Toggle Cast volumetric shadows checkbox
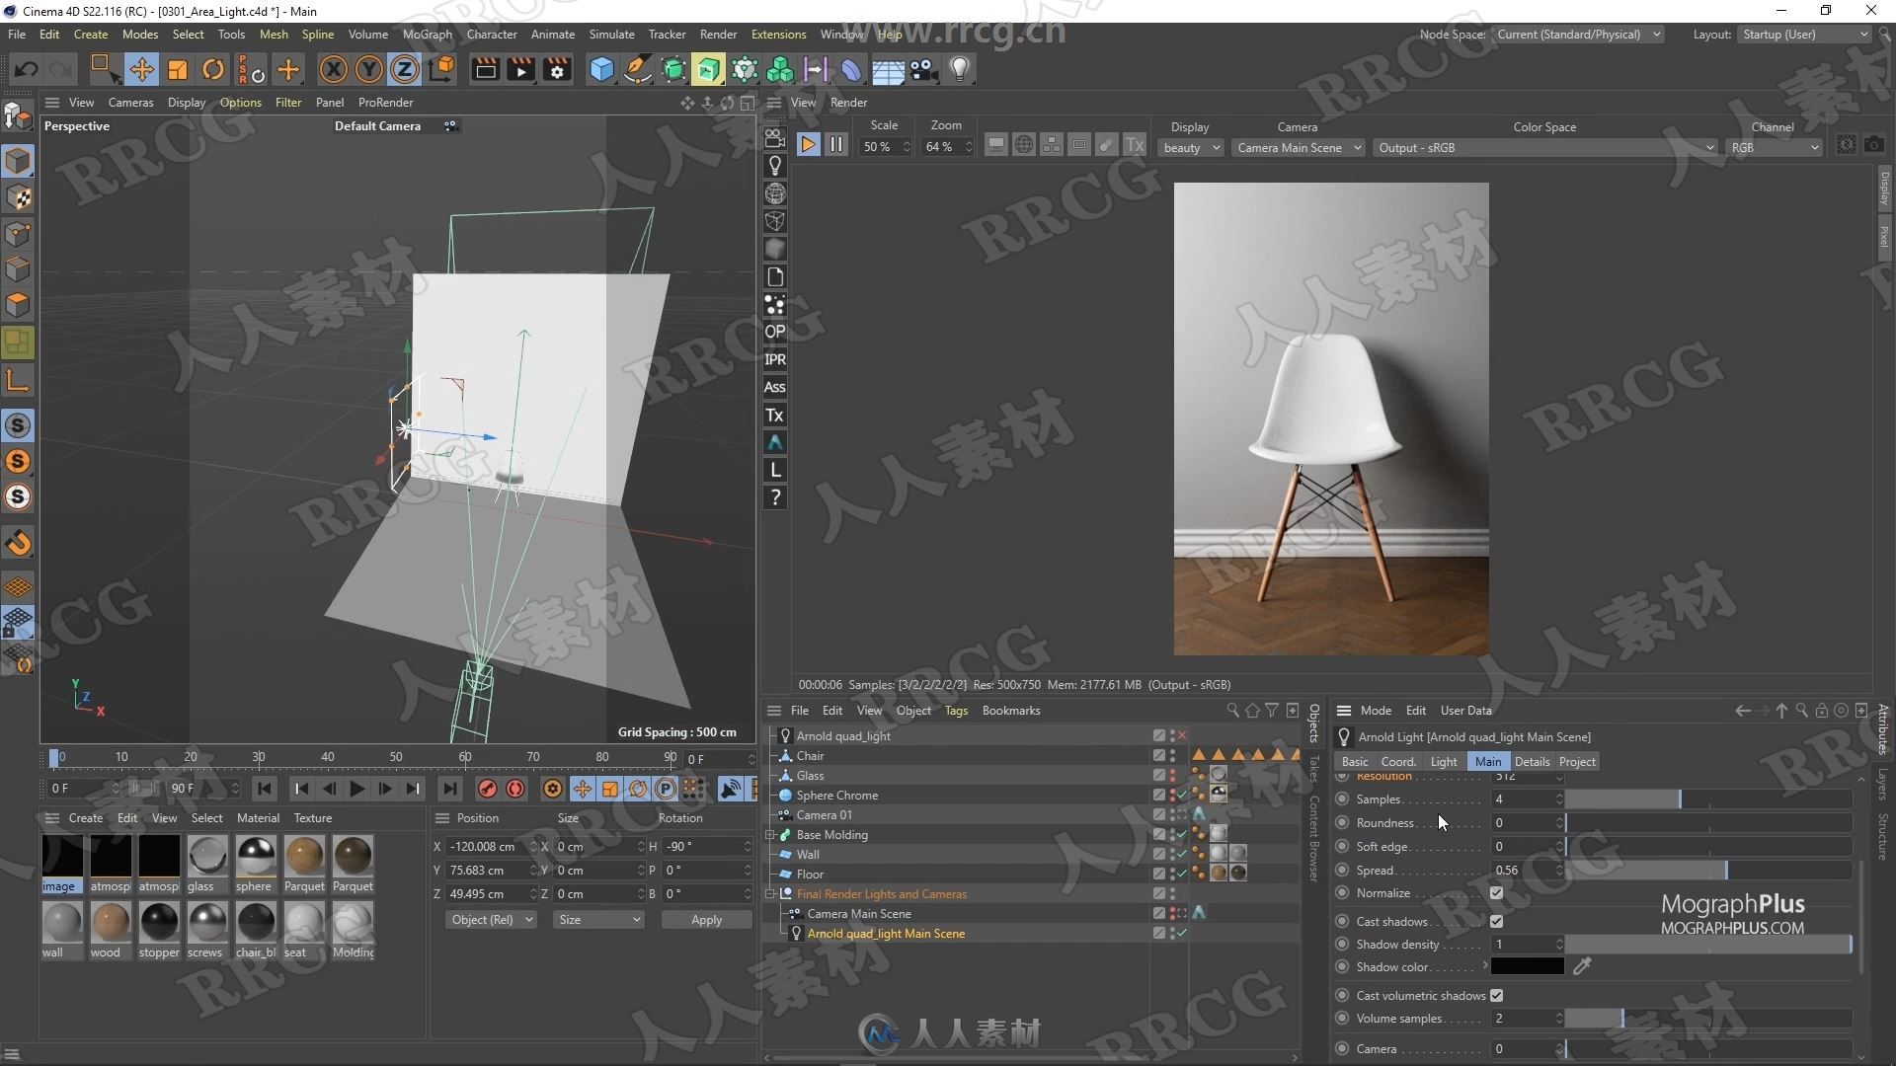Image resolution: width=1896 pixels, height=1066 pixels. click(1497, 994)
